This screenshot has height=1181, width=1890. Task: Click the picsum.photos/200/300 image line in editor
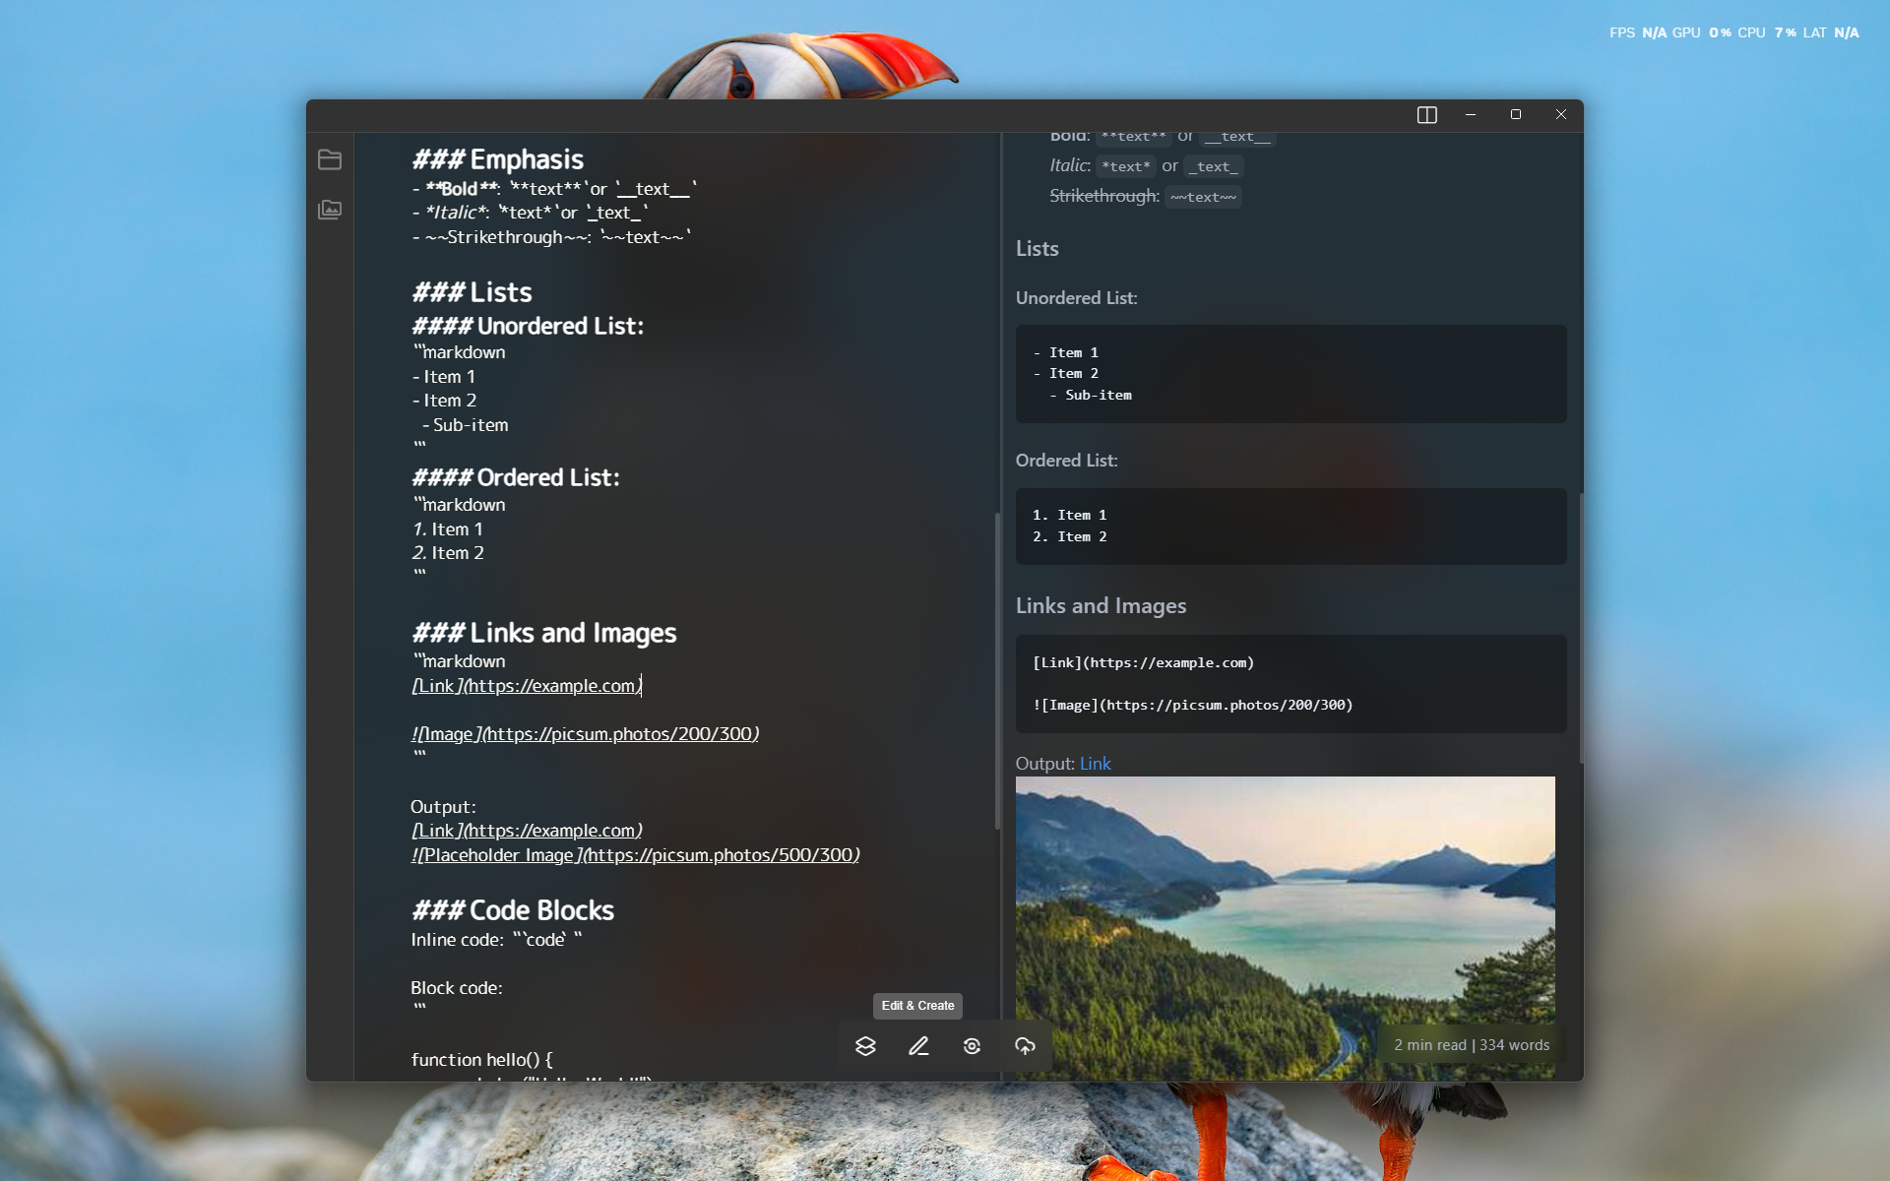click(x=585, y=734)
